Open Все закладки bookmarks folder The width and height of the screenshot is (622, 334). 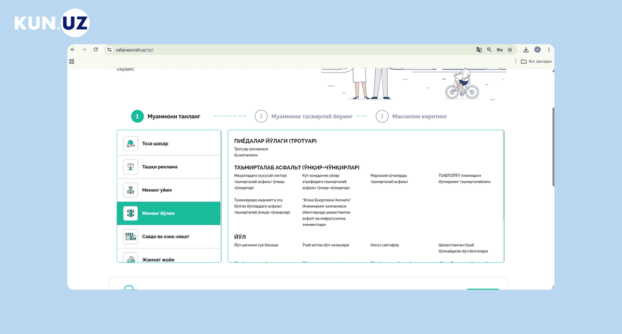click(x=536, y=61)
